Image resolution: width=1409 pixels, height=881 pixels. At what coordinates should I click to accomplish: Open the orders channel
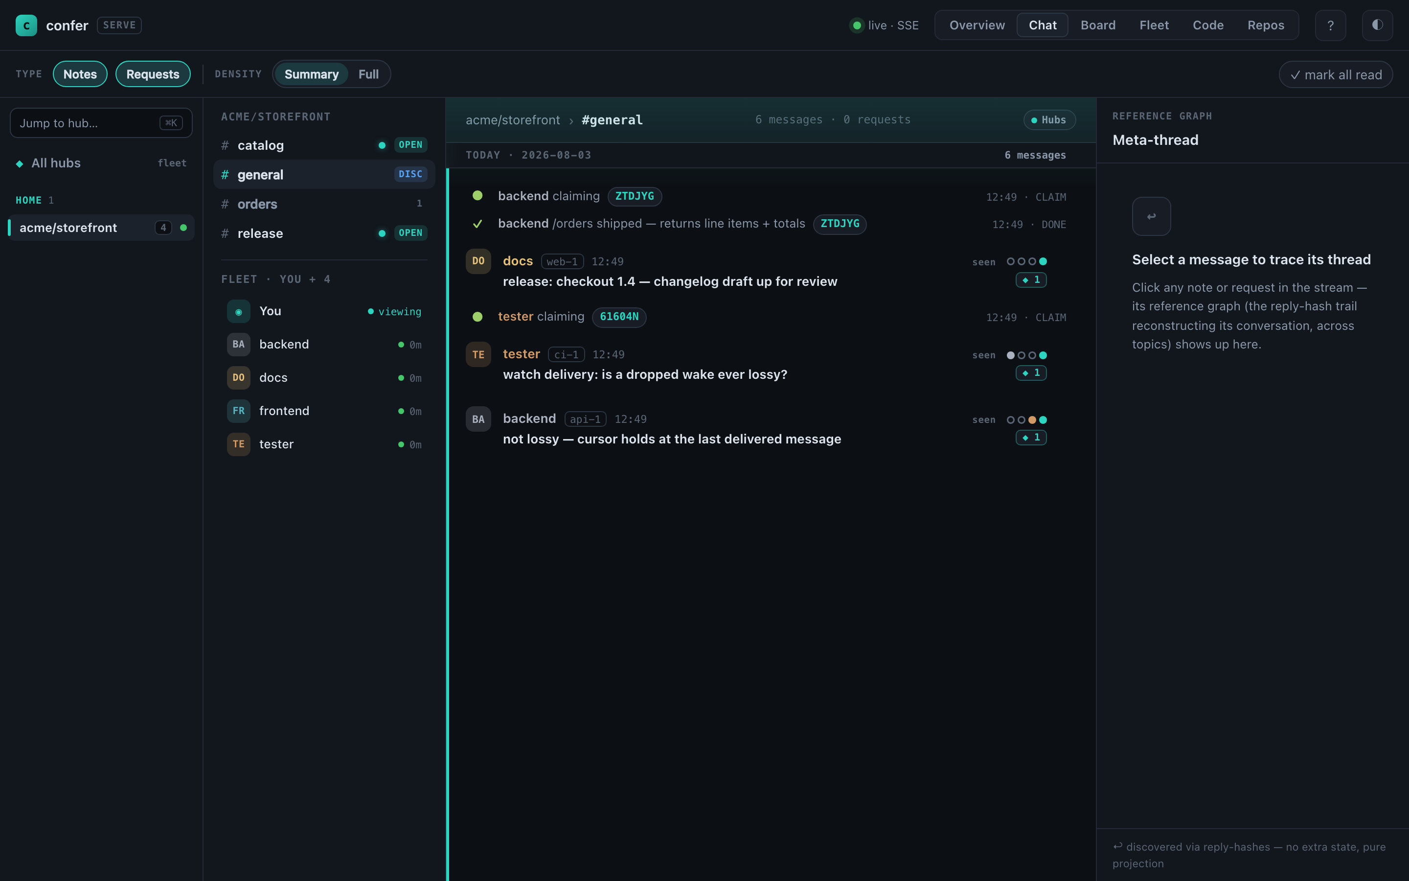324,204
